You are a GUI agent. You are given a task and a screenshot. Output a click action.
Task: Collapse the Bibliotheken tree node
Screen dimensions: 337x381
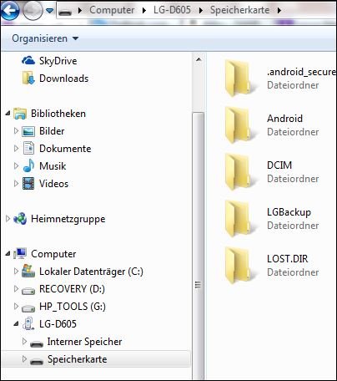[8, 113]
